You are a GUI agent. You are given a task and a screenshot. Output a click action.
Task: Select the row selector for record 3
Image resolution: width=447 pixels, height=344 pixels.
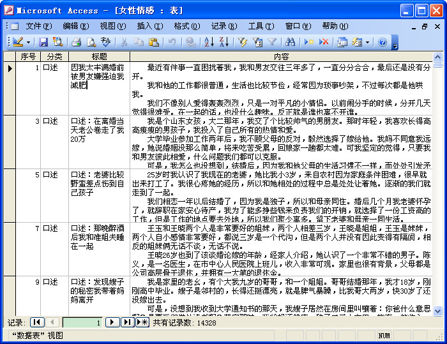(x=10, y=142)
